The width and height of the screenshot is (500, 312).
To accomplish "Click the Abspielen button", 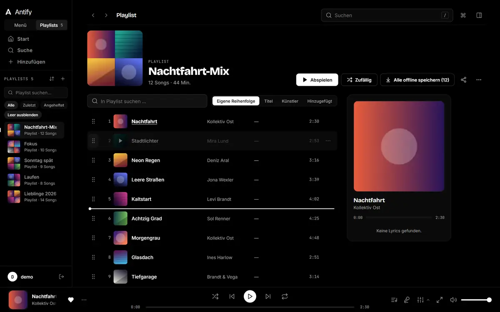I will click(x=317, y=80).
